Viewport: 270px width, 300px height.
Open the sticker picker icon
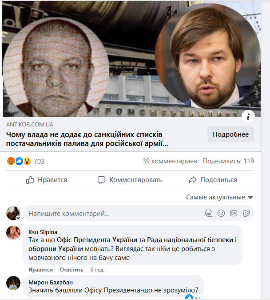[x=246, y=213]
